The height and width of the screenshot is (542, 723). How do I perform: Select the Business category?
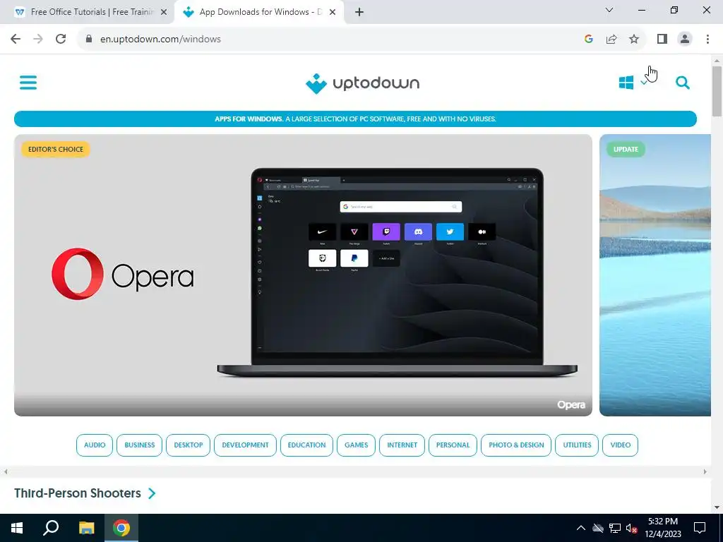(x=139, y=445)
